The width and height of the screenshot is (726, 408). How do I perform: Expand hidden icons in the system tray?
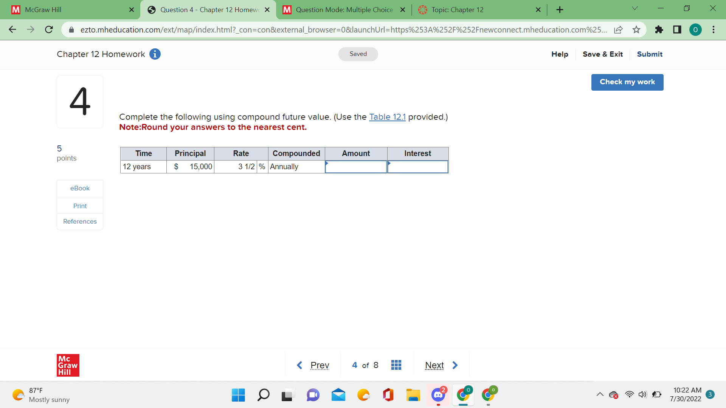pos(599,394)
